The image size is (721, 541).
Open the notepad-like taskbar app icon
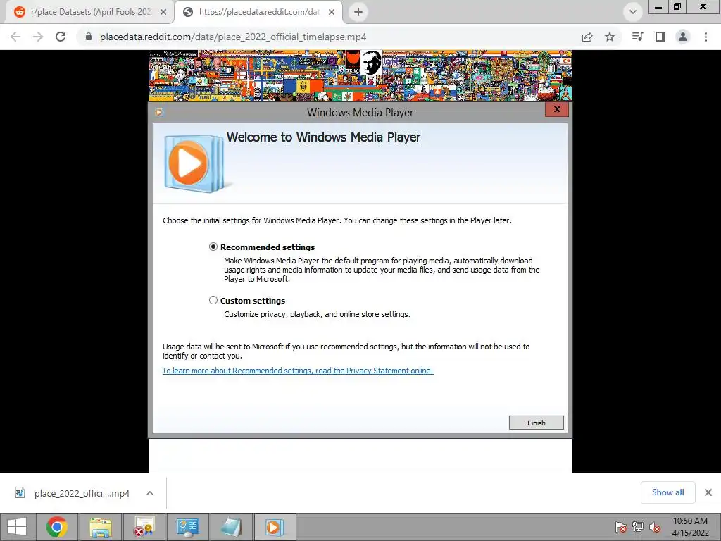tap(231, 527)
